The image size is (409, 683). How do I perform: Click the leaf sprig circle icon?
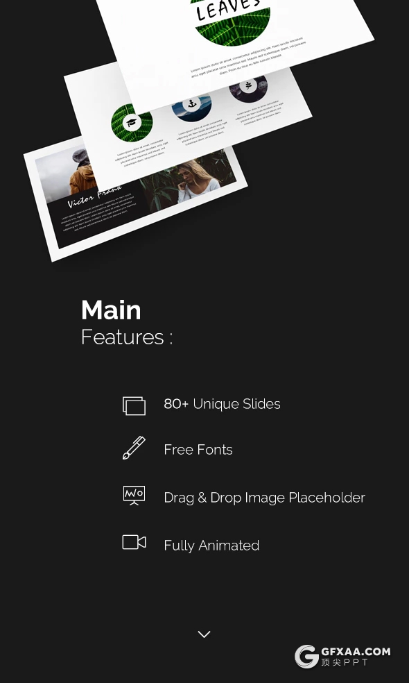pyautogui.click(x=248, y=85)
